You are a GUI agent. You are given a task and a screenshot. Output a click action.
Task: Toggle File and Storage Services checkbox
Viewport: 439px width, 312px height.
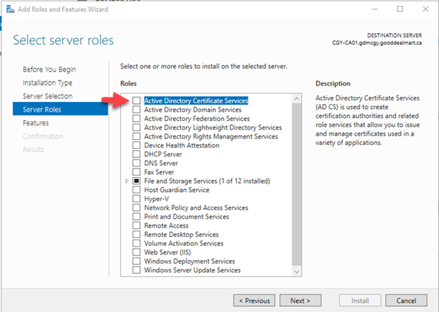(136, 181)
